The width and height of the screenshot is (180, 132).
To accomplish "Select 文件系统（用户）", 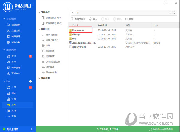I will [x=52, y=18].
